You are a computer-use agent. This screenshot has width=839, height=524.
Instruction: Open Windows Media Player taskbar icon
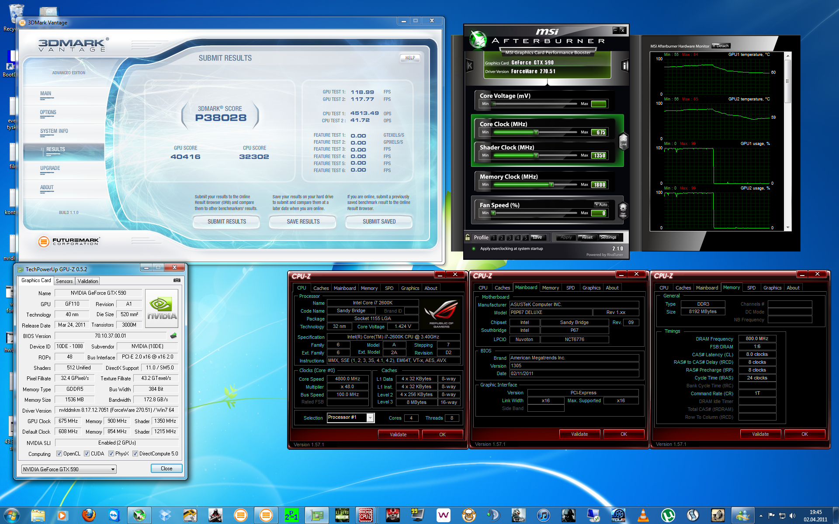coord(62,516)
